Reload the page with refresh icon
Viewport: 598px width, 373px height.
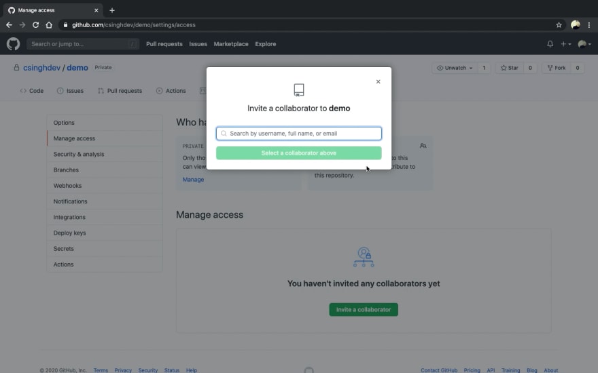35,24
